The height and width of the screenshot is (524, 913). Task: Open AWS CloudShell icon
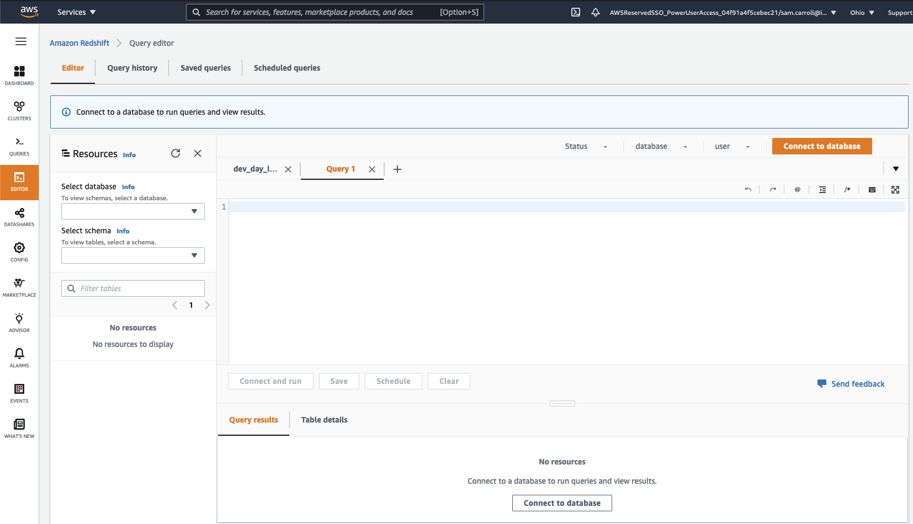pos(576,12)
